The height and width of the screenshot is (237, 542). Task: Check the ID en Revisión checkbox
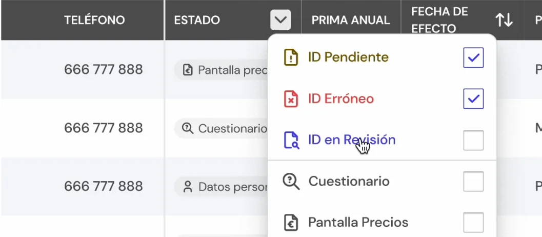[x=473, y=140]
